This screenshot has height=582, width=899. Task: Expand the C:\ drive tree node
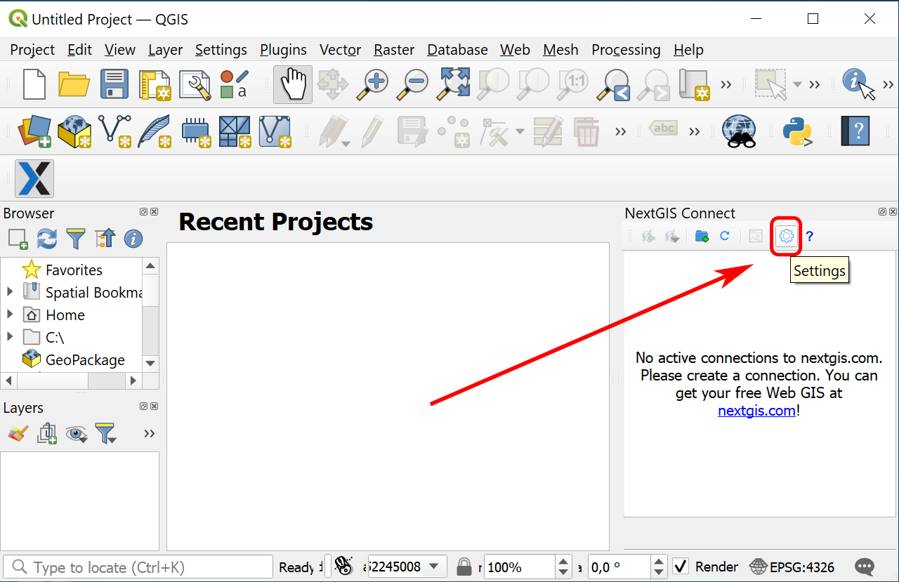pyautogui.click(x=10, y=336)
